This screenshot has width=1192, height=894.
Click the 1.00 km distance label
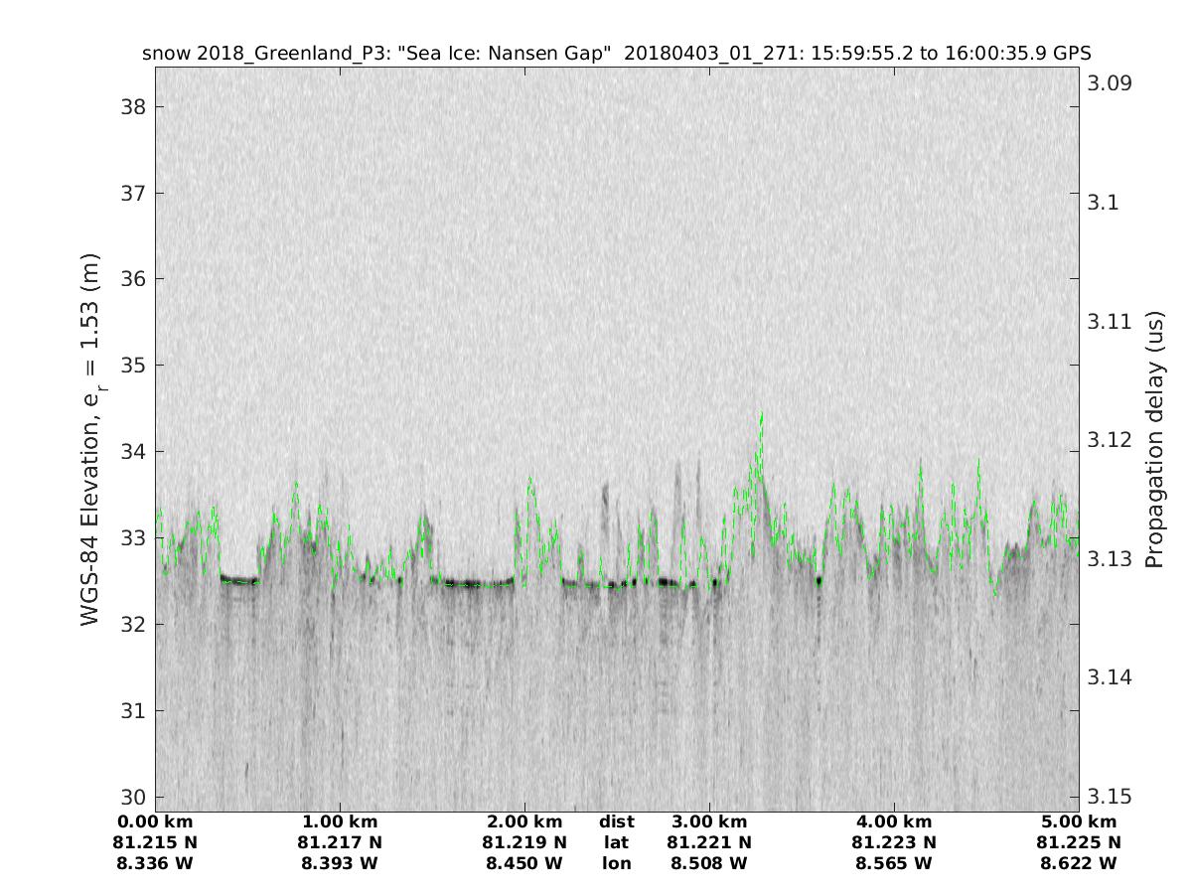coord(340,821)
